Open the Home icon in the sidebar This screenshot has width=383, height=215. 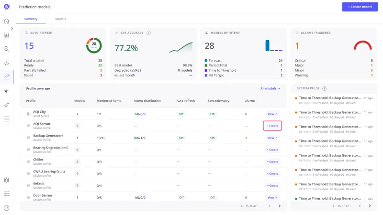[x=7, y=21]
